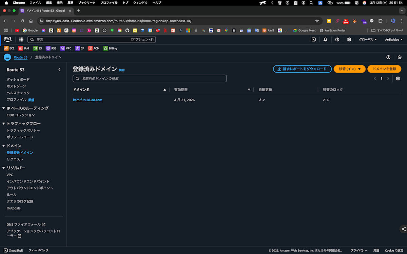Viewport: 407px width, 254px height.
Task: Focus the domain name search field
Action: coord(150,78)
